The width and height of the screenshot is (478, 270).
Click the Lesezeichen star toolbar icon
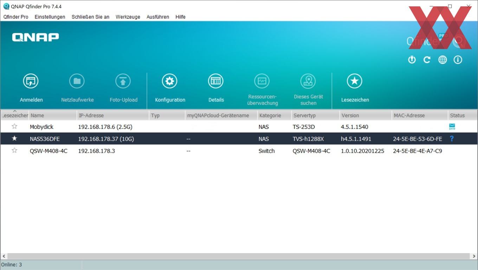pyautogui.click(x=355, y=81)
